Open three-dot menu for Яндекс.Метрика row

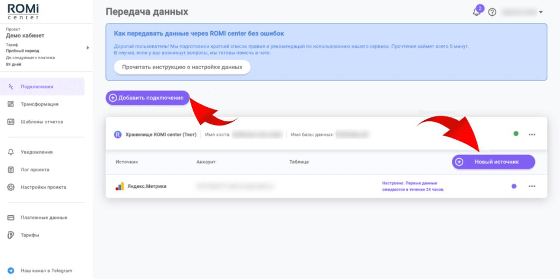coord(532,186)
